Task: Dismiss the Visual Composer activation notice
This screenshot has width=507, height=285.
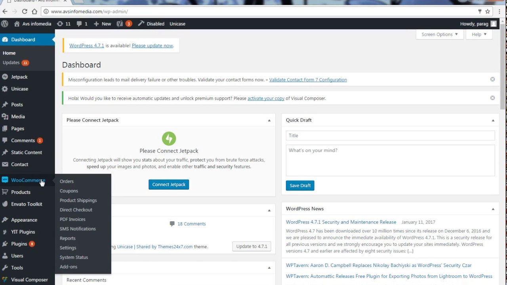Action: 492,98
